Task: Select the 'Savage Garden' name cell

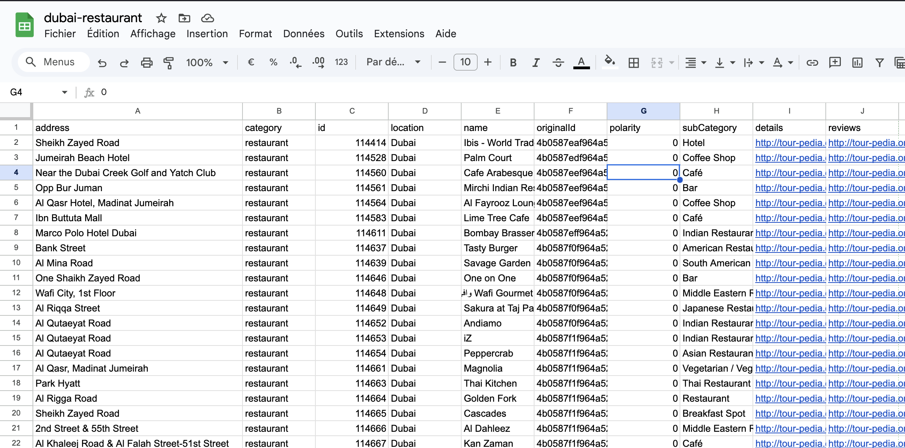Action: 497,263
